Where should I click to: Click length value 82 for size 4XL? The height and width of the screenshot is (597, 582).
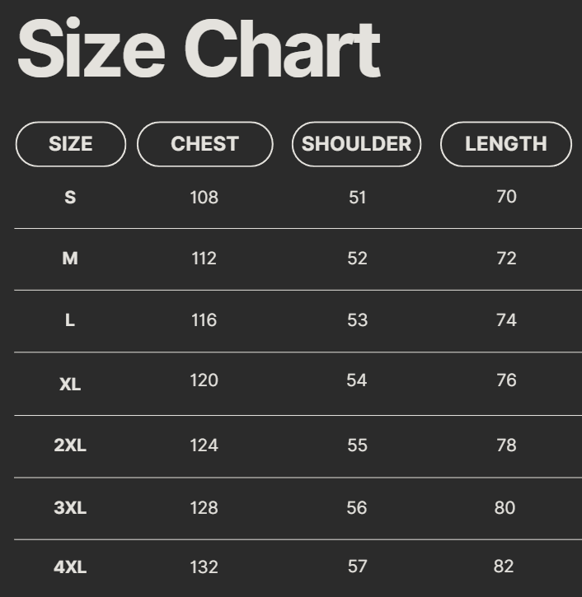504,567
